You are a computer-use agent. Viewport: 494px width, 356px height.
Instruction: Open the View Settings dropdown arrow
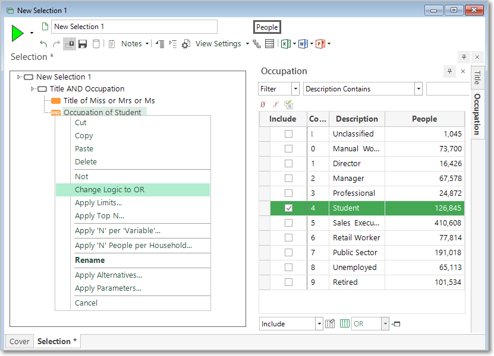coord(247,44)
